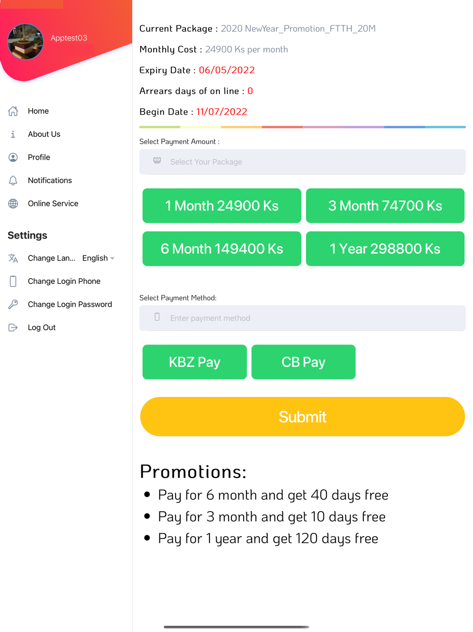Open the English language dropdown
Viewport: 473px width, 632px height.
[98, 258]
